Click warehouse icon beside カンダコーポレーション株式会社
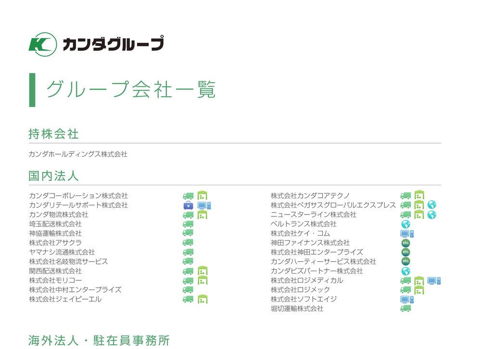Image resolution: width=481 pixels, height=349 pixels. 203,195
